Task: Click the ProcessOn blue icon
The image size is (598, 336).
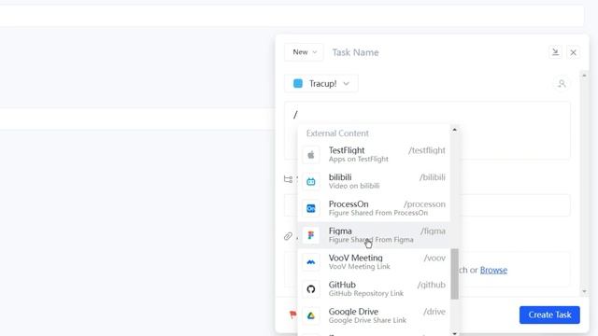Action: click(x=311, y=208)
